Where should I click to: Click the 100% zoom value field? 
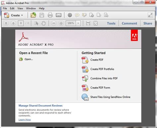pos(71,23)
